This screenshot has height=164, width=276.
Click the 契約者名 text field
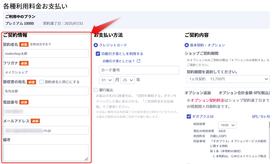(46, 53)
